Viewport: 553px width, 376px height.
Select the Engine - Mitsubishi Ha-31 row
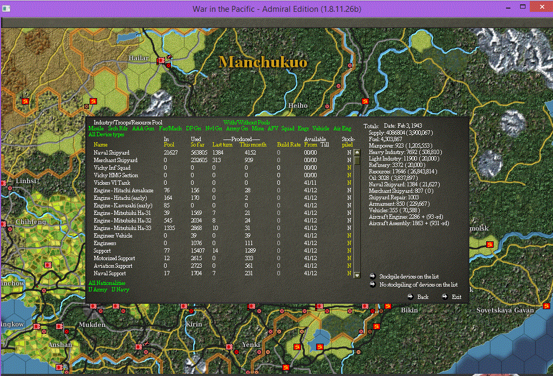coord(222,213)
